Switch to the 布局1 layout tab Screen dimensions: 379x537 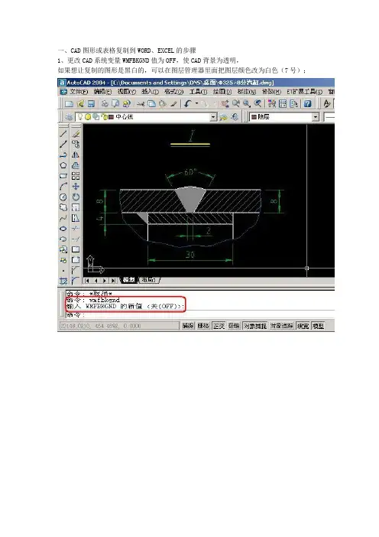pyautogui.click(x=148, y=281)
